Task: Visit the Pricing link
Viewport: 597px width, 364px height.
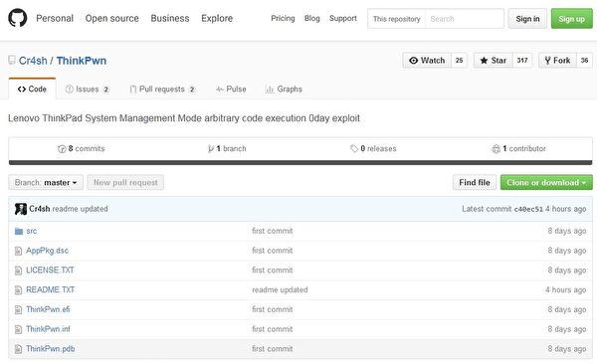Action: pos(283,18)
